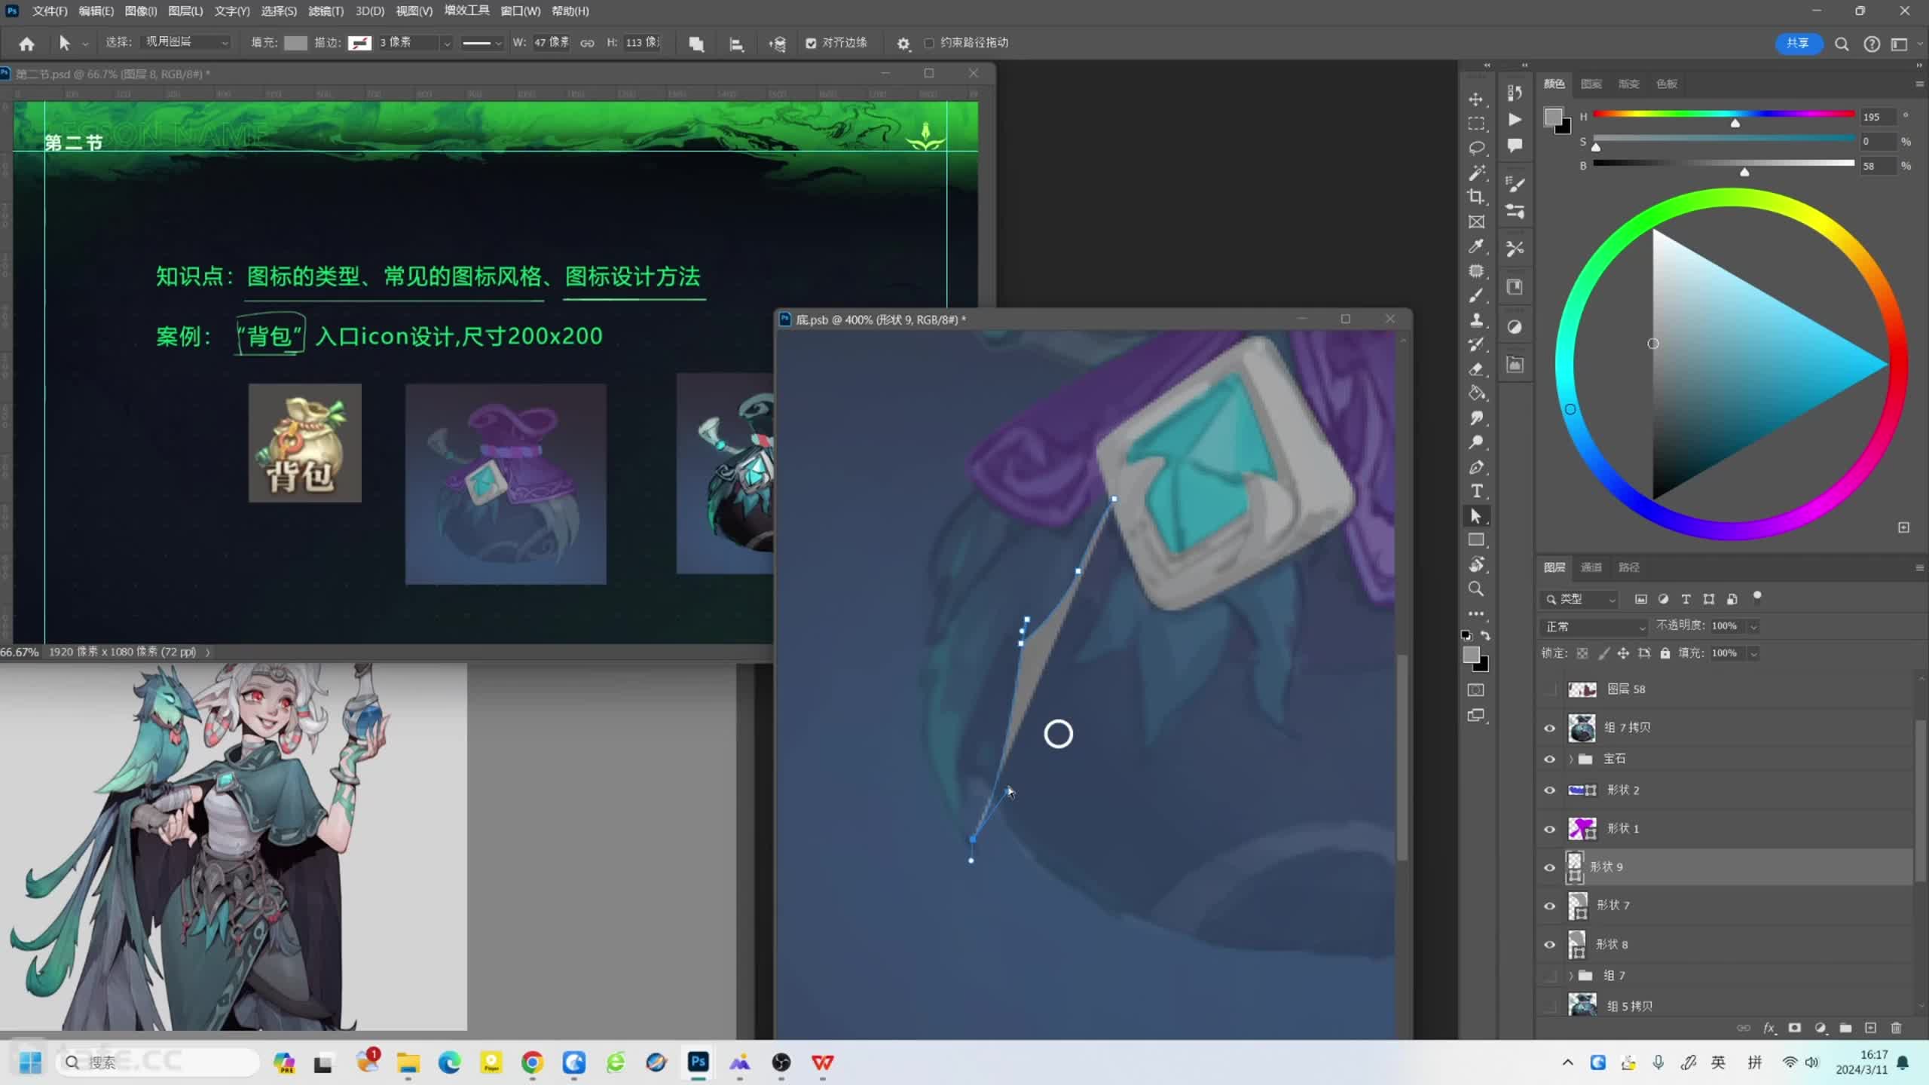Select the Rectangular Marquee tool
This screenshot has width=1929, height=1085.
1476,124
